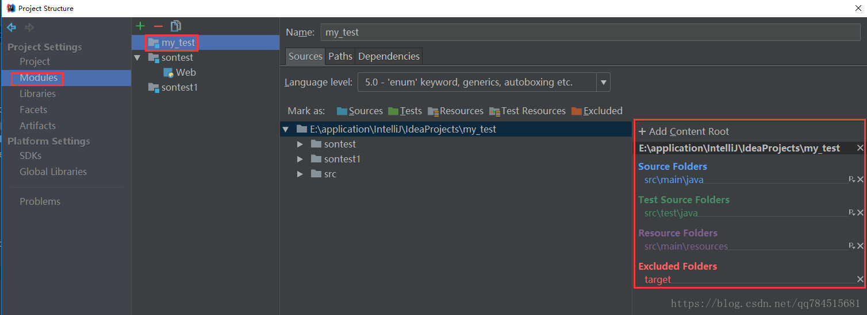
Task: Click the target excluded folder entry
Action: click(x=658, y=279)
